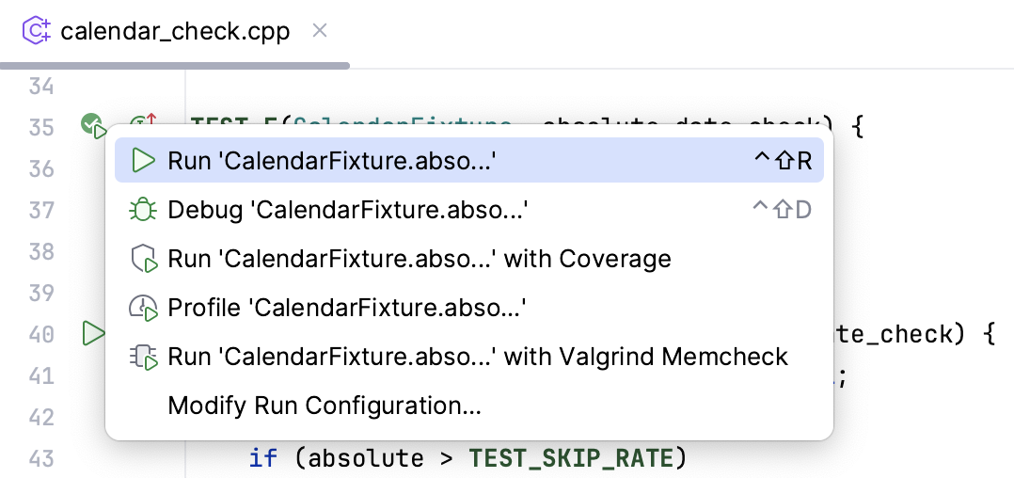
Task: Select Run with Valgrind Memcheck entry
Action: (x=478, y=357)
